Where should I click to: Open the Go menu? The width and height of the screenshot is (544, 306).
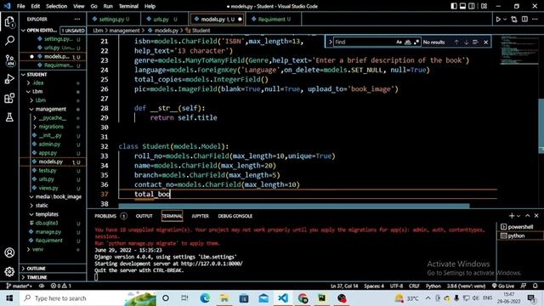tap(93, 6)
